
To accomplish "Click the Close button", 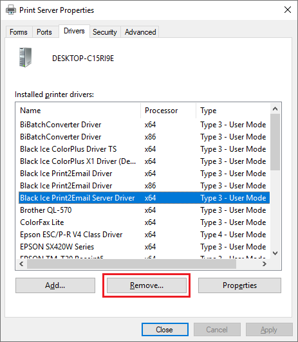I will point(165,330).
